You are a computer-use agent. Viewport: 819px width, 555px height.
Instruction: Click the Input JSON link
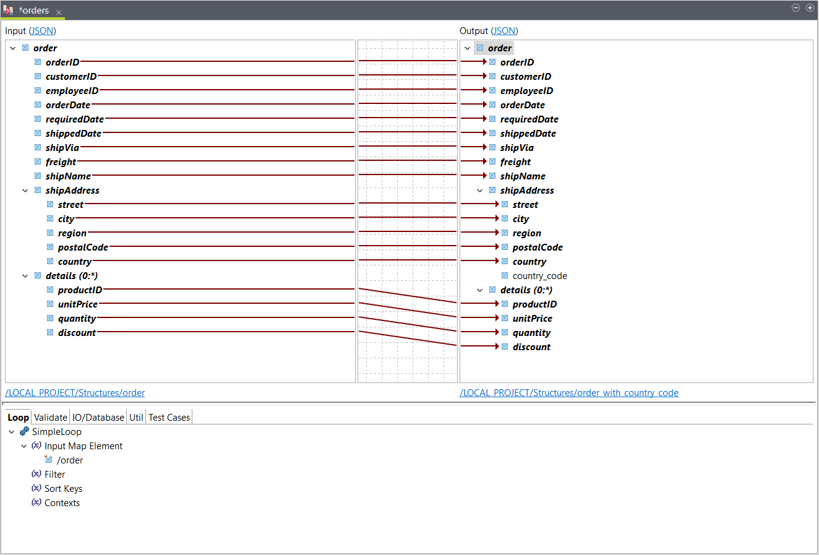[42, 31]
